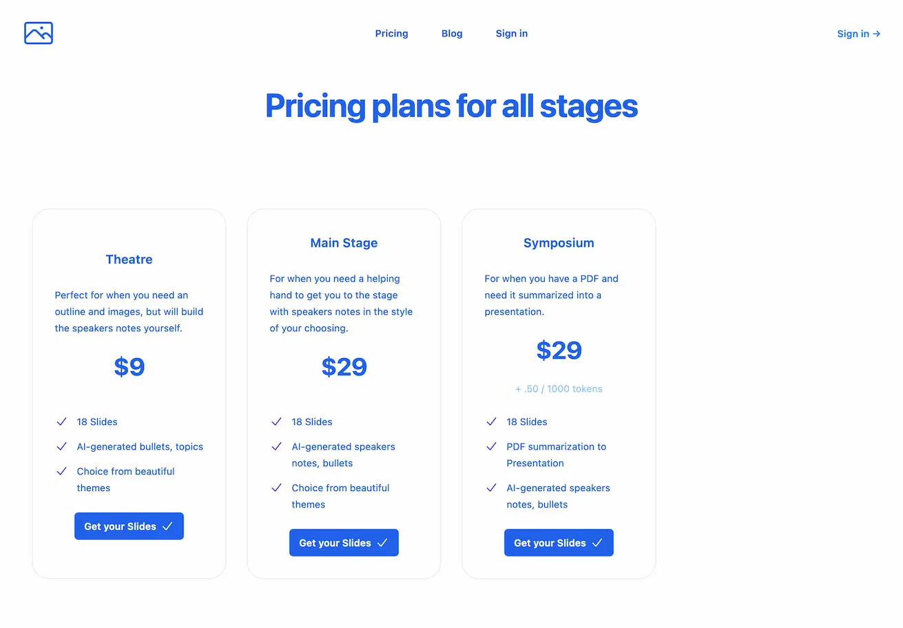Screen dimensions: 903x628
Task: Click the checkmark inside Symposium's Get your Slides button
Action: click(x=597, y=542)
